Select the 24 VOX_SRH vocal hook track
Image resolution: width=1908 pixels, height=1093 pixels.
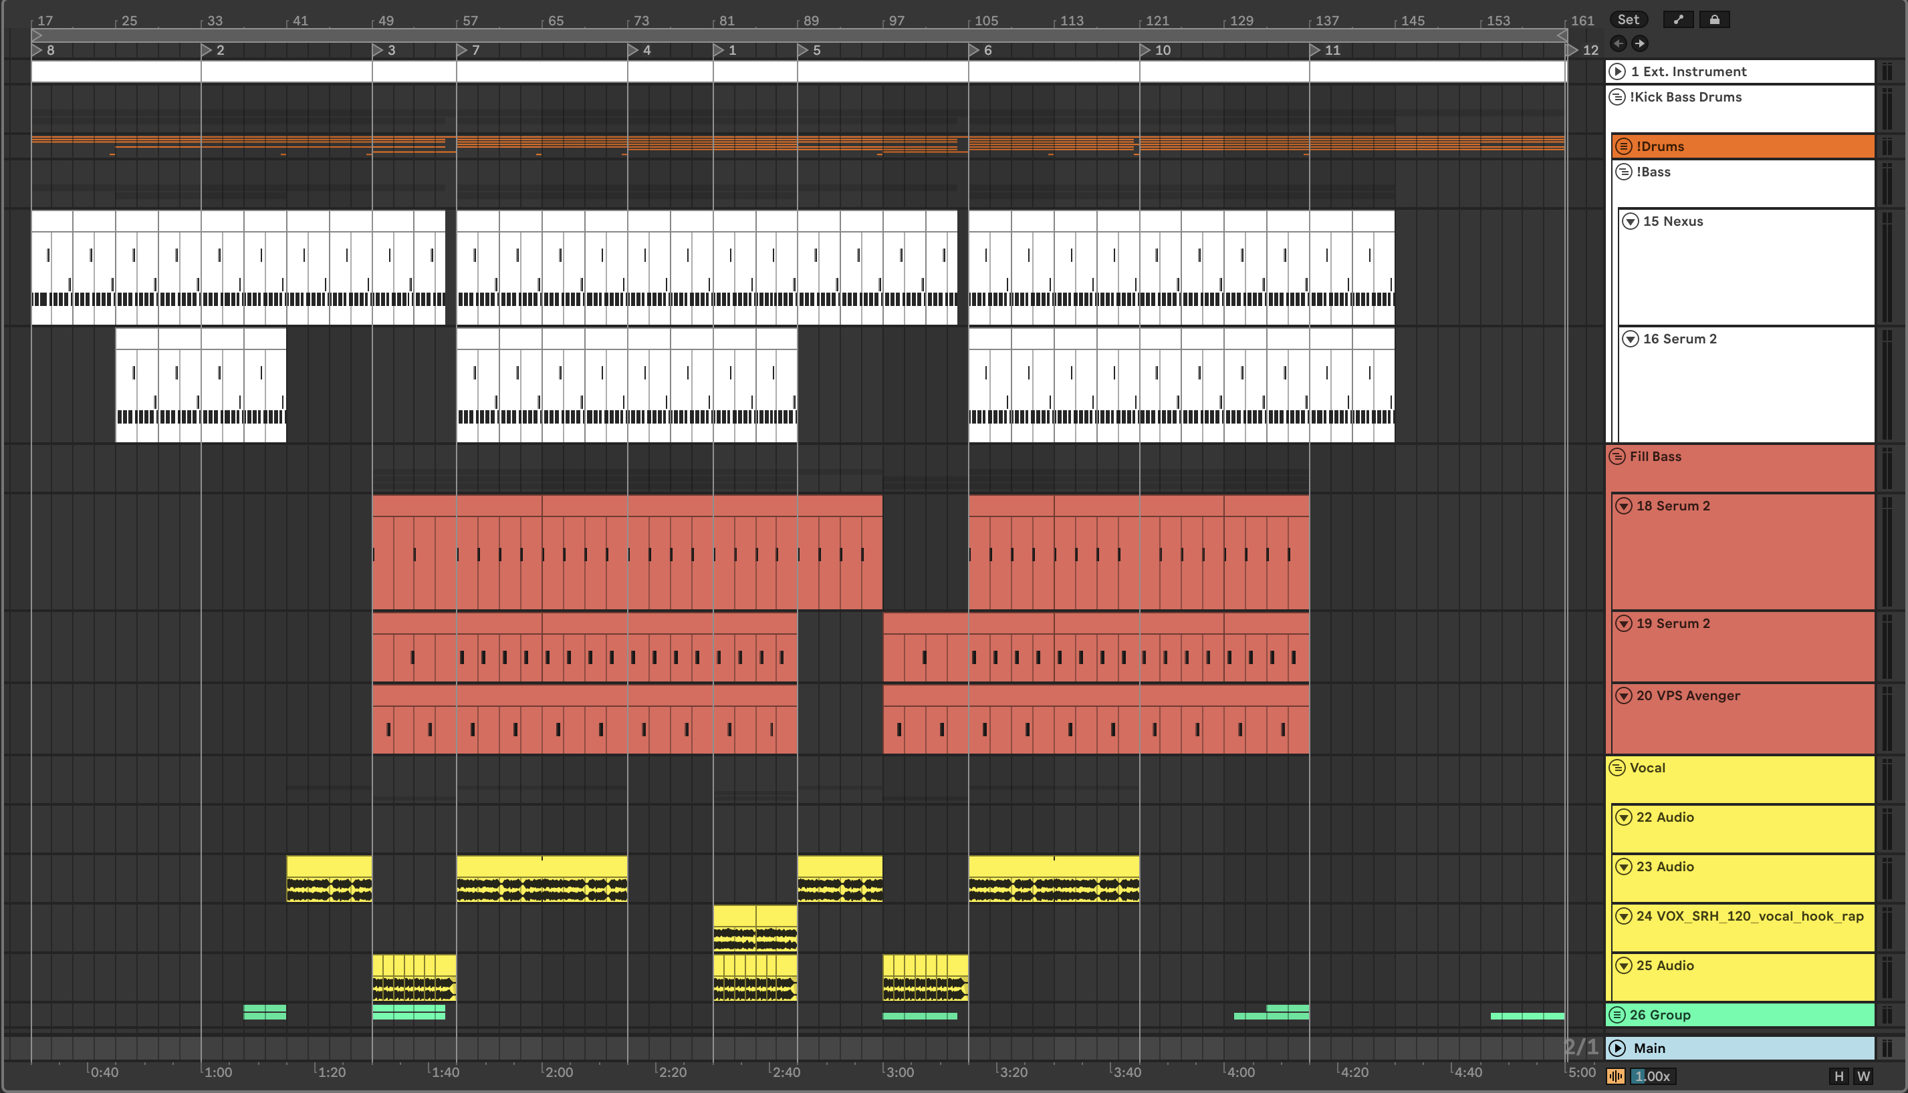[1750, 917]
